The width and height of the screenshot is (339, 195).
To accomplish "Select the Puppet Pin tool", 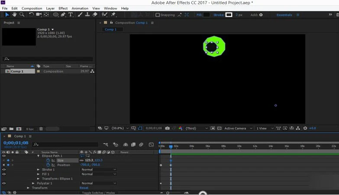I will tap(113, 14).
